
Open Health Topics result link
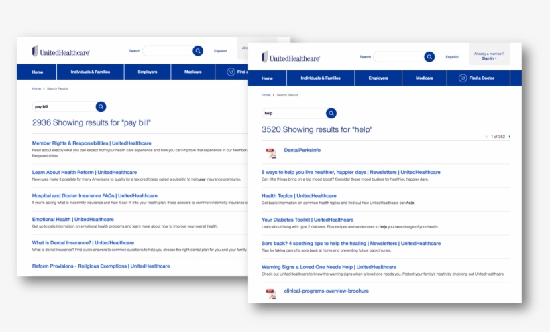(x=299, y=196)
